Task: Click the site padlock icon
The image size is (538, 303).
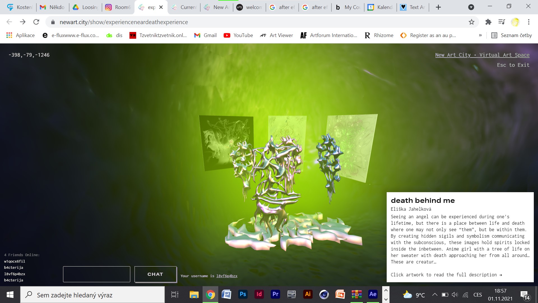Action: (53, 22)
